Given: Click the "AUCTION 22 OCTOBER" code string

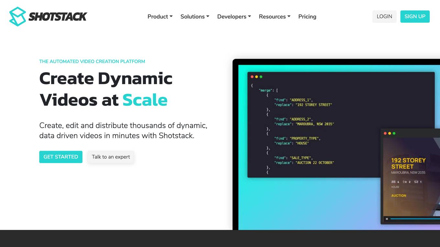Looking at the screenshot, I should pyautogui.click(x=315, y=163).
